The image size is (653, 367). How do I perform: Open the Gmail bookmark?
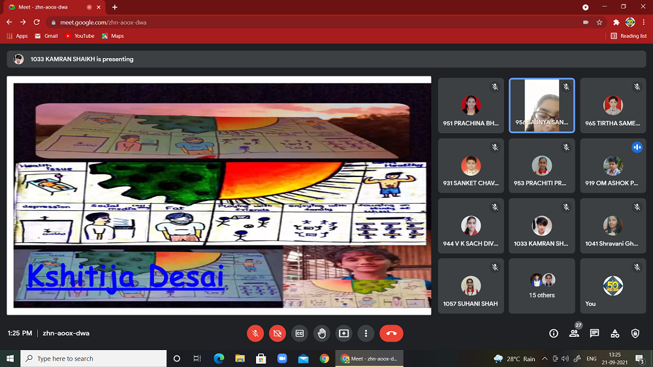[46, 36]
